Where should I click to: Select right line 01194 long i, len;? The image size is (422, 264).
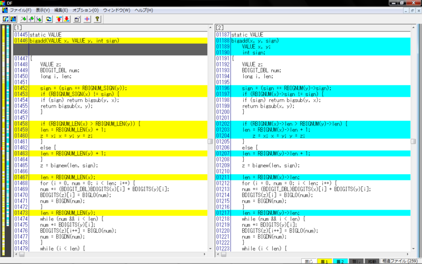click(313, 76)
